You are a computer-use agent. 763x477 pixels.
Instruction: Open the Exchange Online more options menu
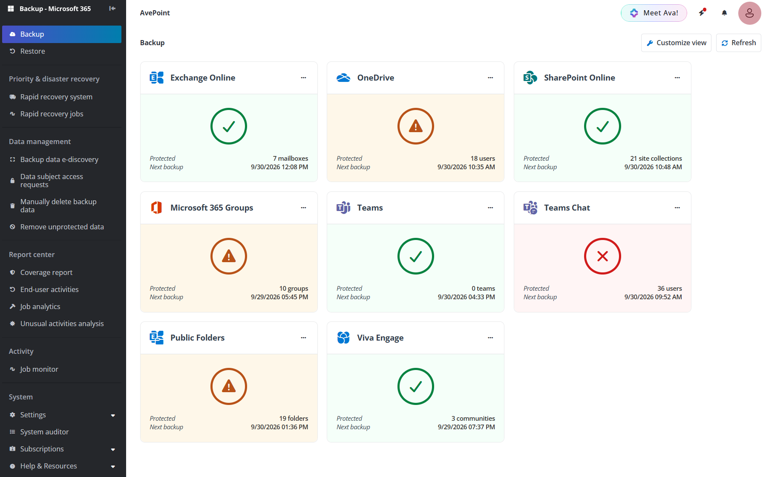pyautogui.click(x=303, y=78)
